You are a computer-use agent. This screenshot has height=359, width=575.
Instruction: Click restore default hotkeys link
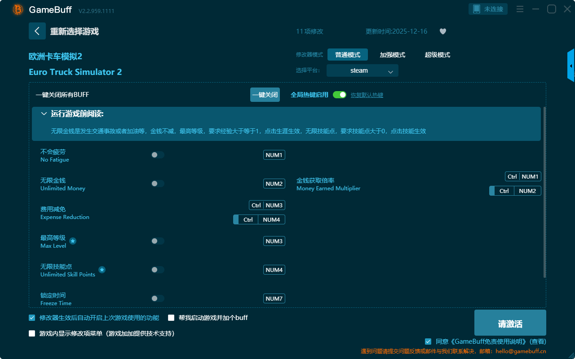click(367, 95)
